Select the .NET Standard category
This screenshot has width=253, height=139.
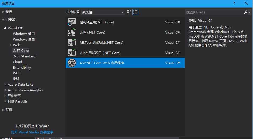[x=24, y=56]
